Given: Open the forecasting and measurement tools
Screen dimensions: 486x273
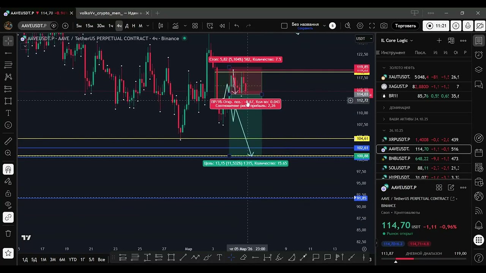Looking at the screenshot, I should point(8,89).
